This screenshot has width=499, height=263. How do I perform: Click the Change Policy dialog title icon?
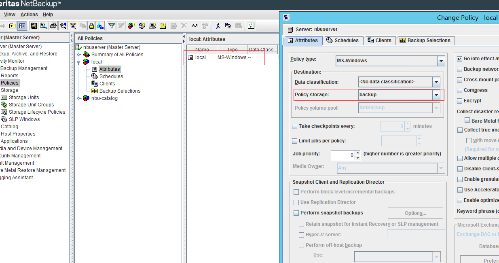pos(286,17)
